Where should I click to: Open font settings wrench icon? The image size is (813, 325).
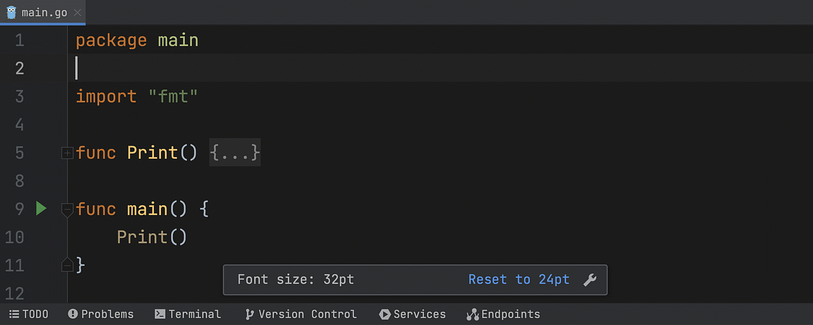click(x=590, y=280)
